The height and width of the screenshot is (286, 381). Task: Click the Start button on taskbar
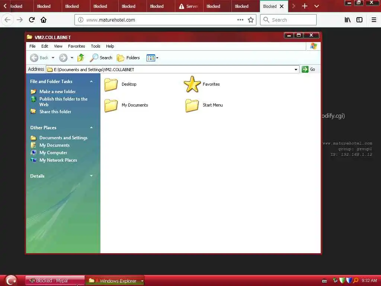11,281
